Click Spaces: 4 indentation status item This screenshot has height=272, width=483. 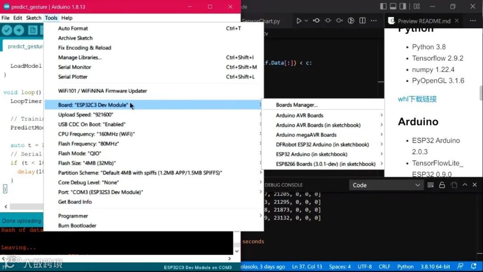click(x=340, y=267)
